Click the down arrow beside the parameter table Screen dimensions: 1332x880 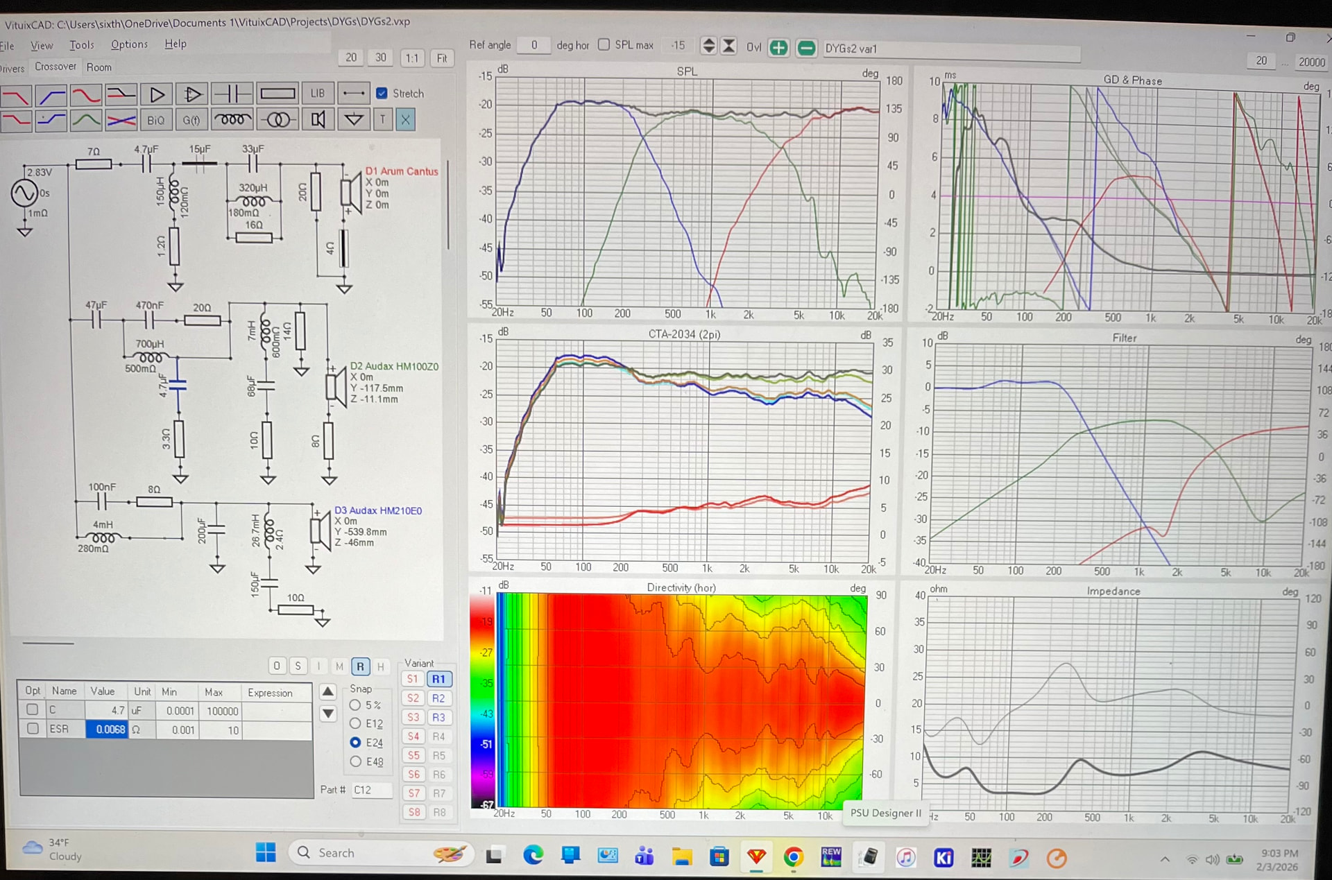coord(328,713)
